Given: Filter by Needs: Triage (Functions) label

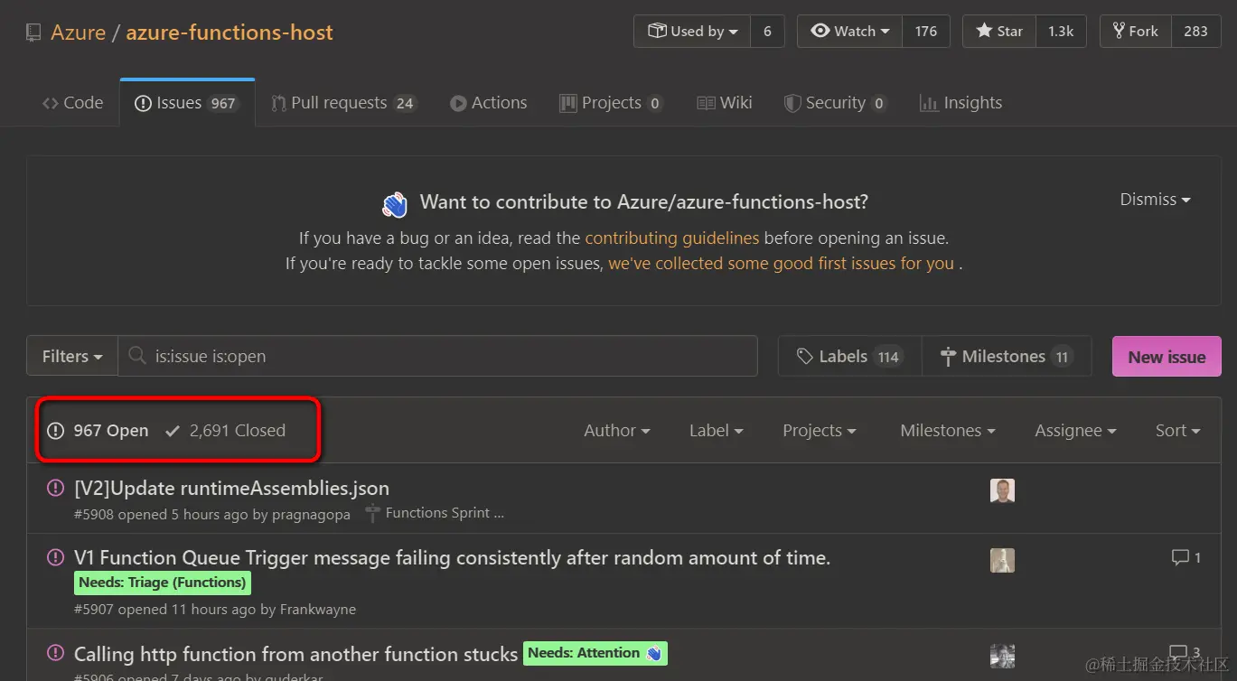Looking at the screenshot, I should pos(163,583).
